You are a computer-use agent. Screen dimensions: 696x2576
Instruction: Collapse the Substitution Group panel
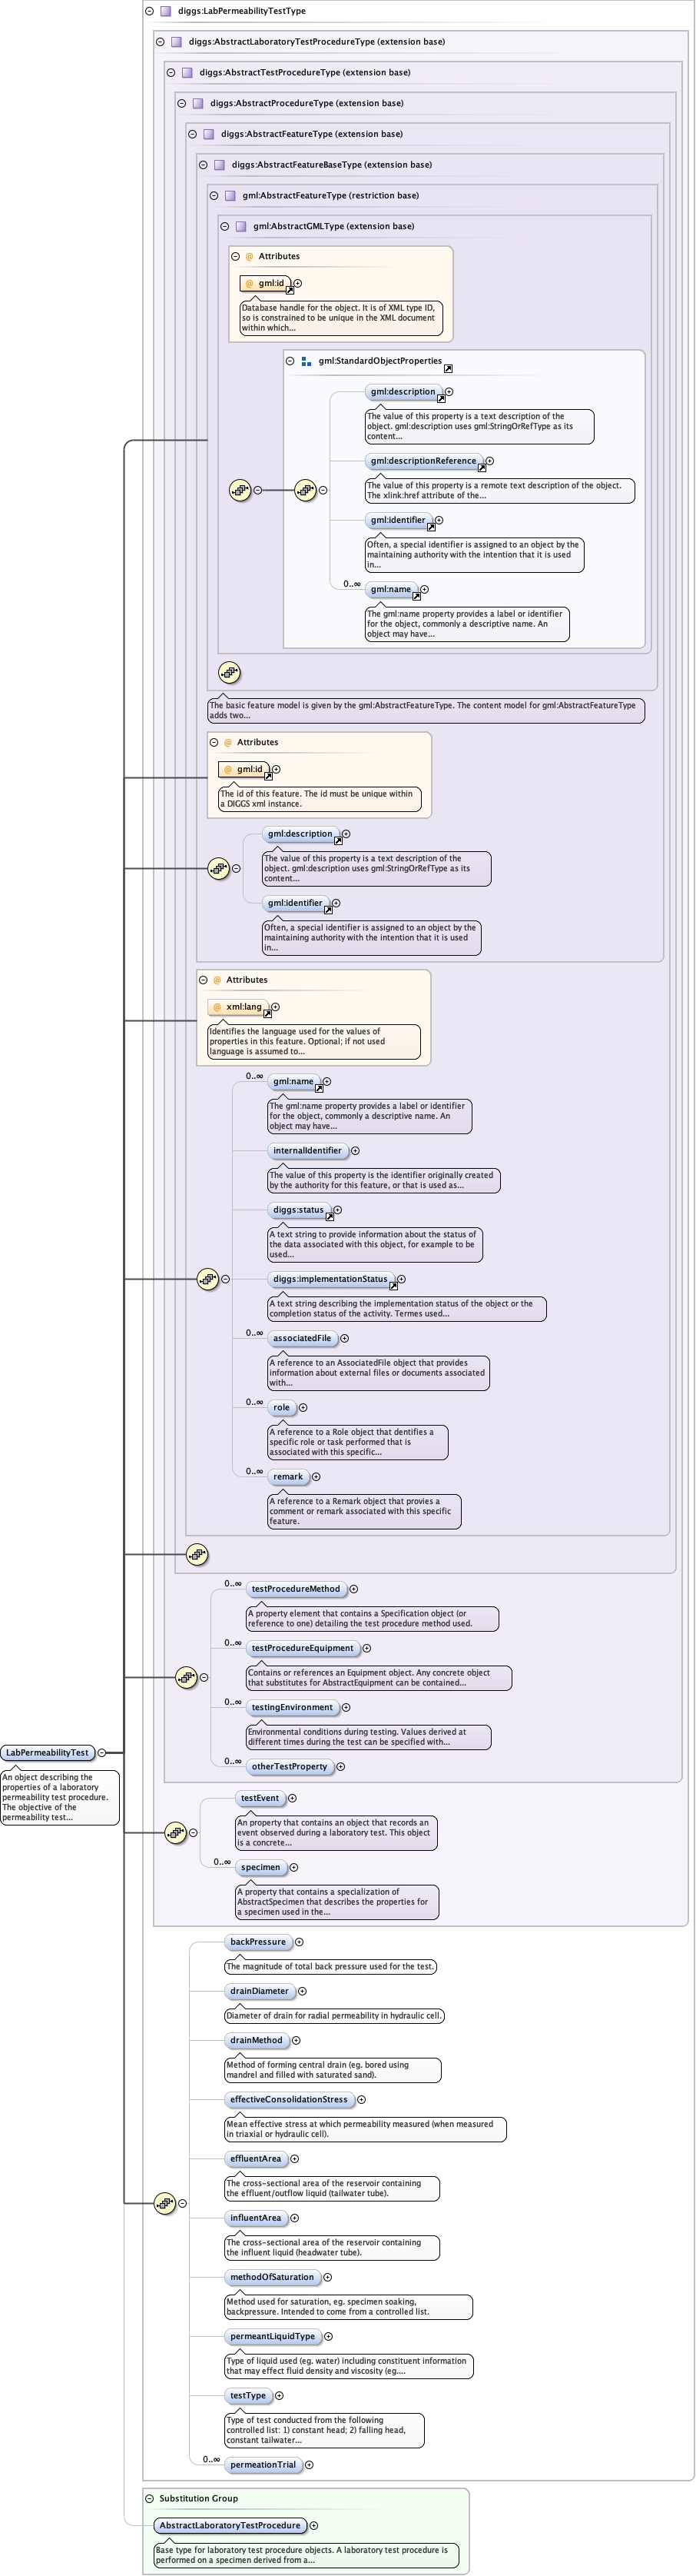coord(150,2498)
